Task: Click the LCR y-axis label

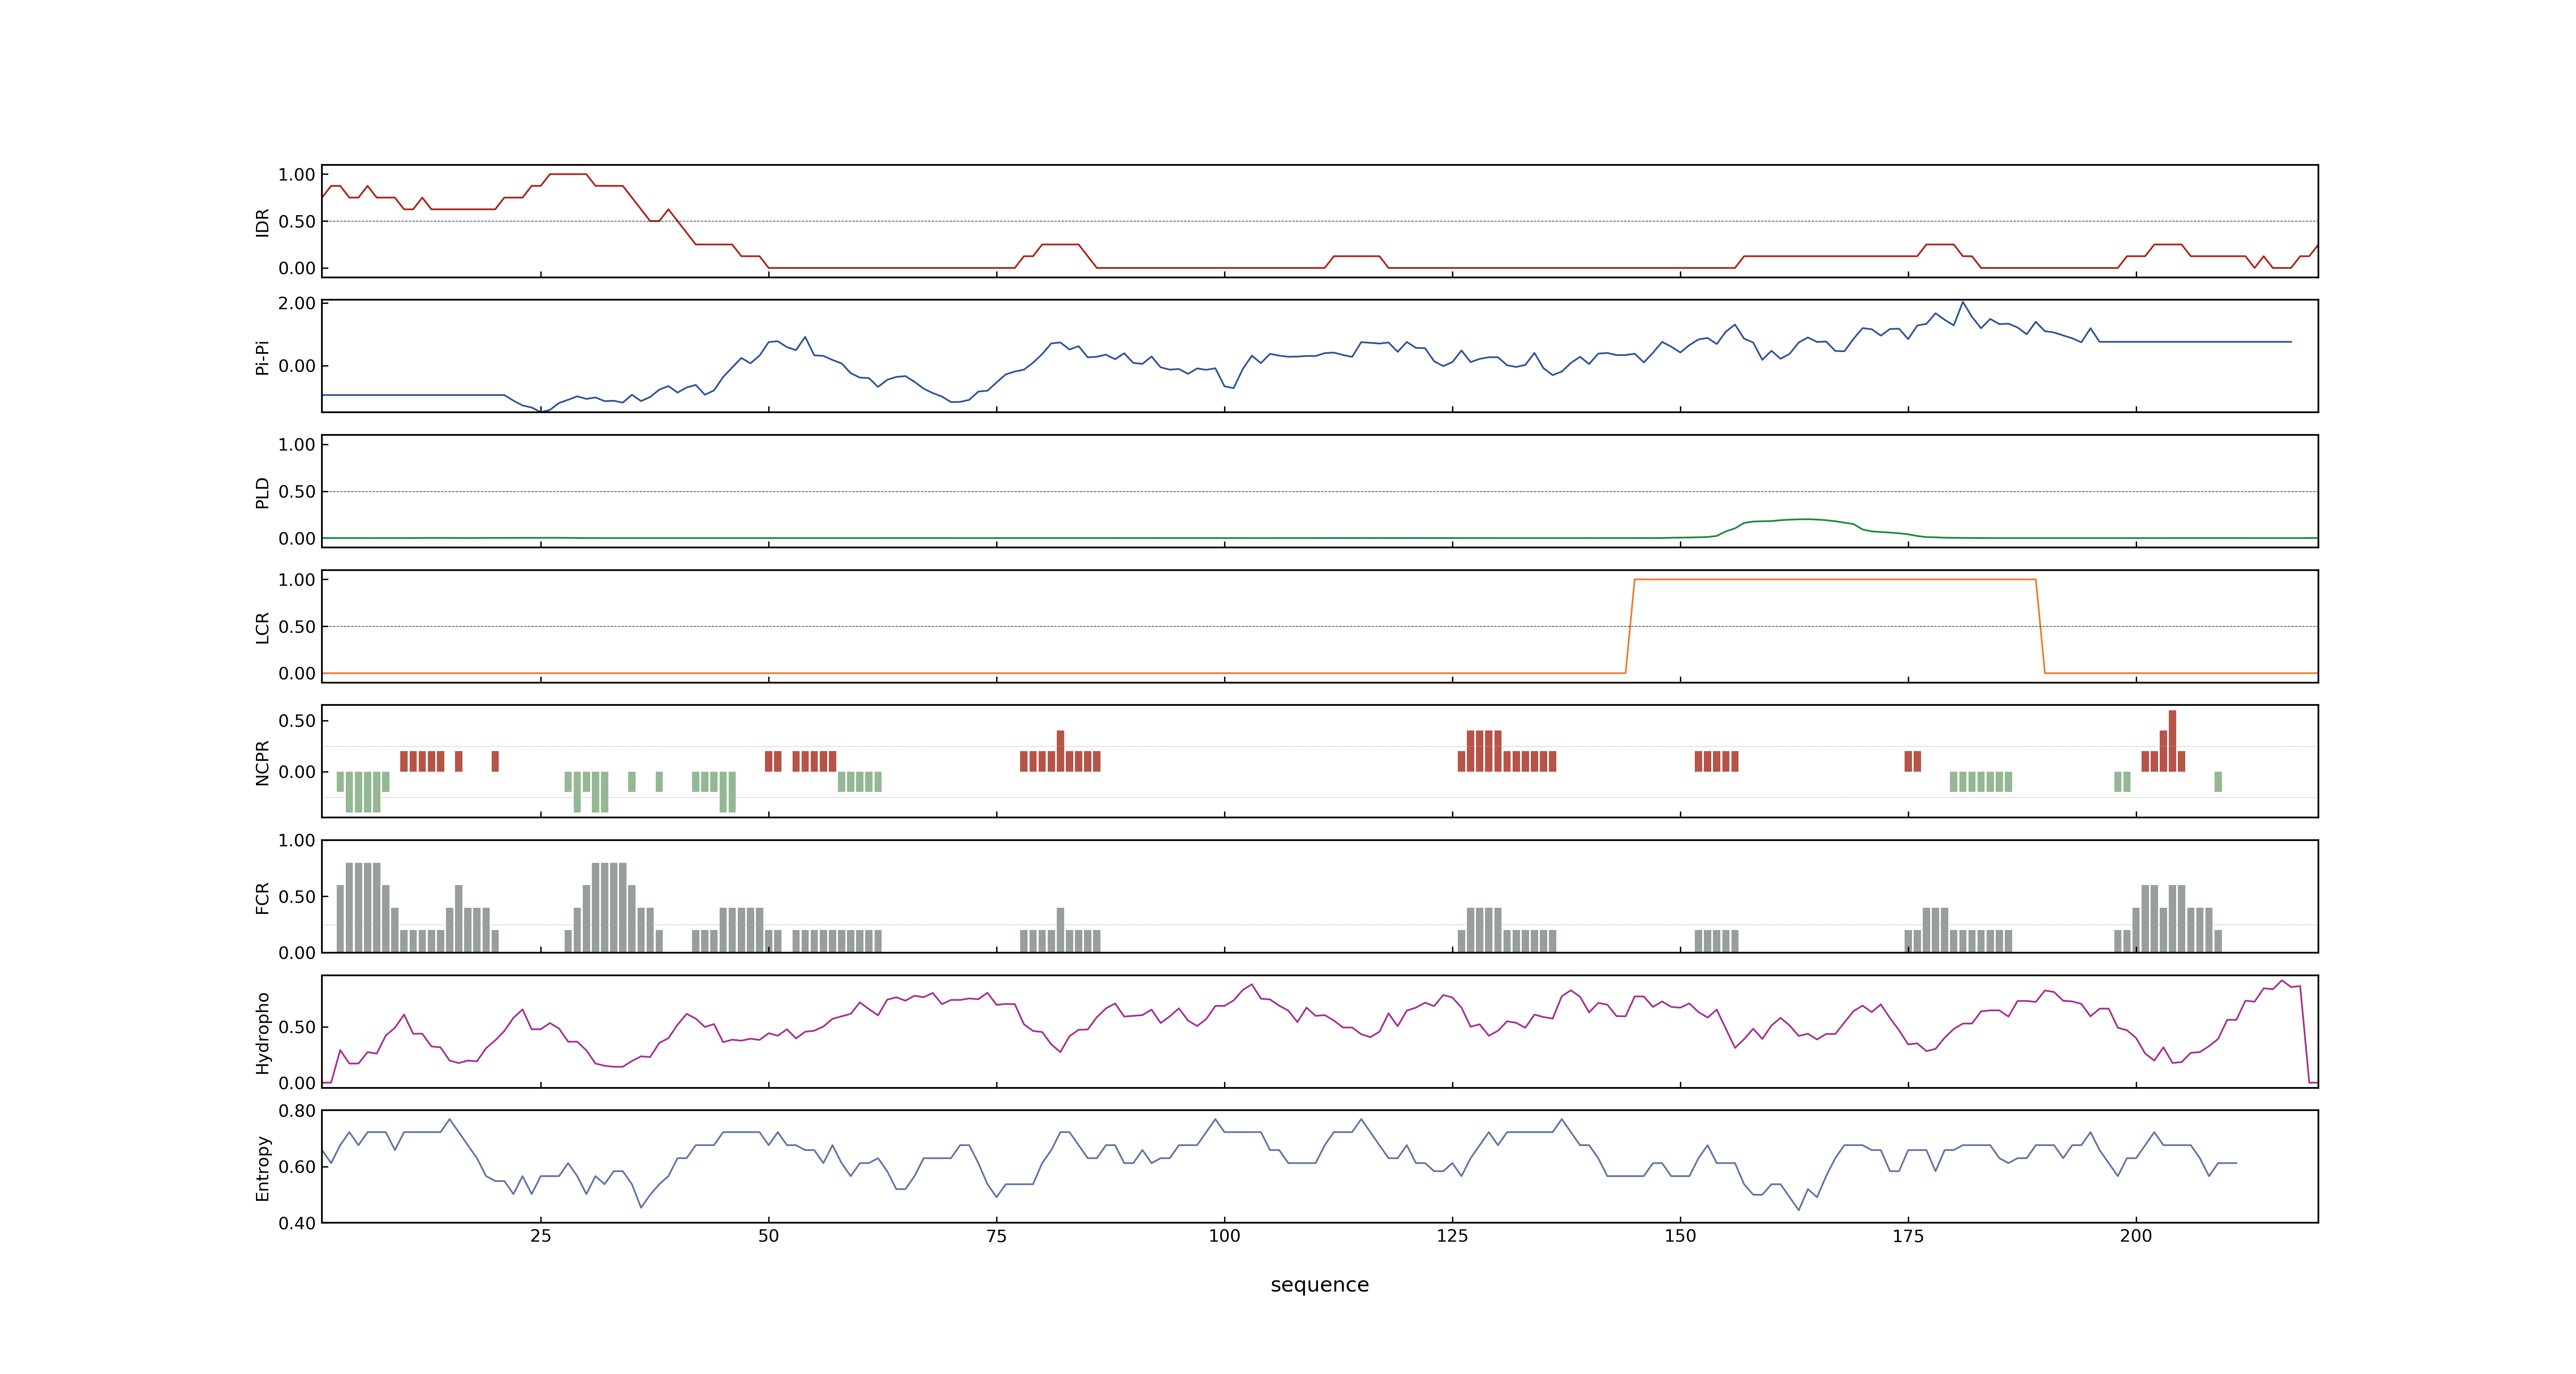Action: click(x=263, y=627)
